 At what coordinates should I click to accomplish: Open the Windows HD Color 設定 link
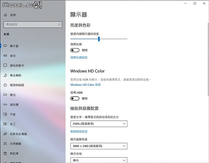tap(86, 85)
